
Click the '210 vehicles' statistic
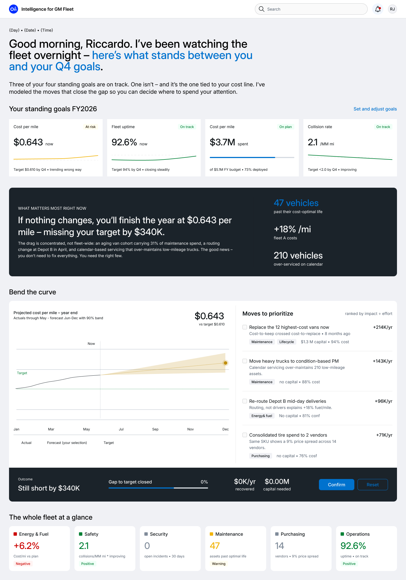(298, 255)
